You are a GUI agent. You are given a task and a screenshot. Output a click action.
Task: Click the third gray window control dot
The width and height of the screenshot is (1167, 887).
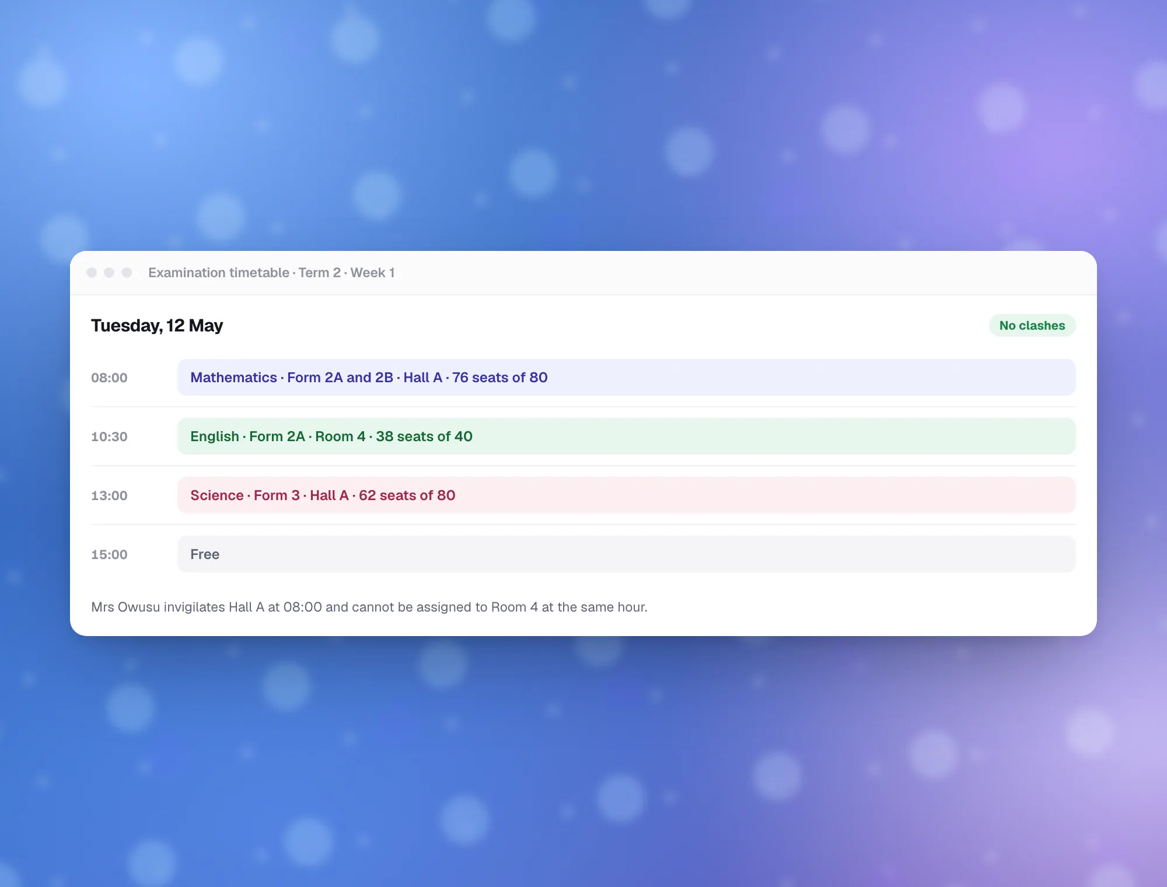pos(127,273)
